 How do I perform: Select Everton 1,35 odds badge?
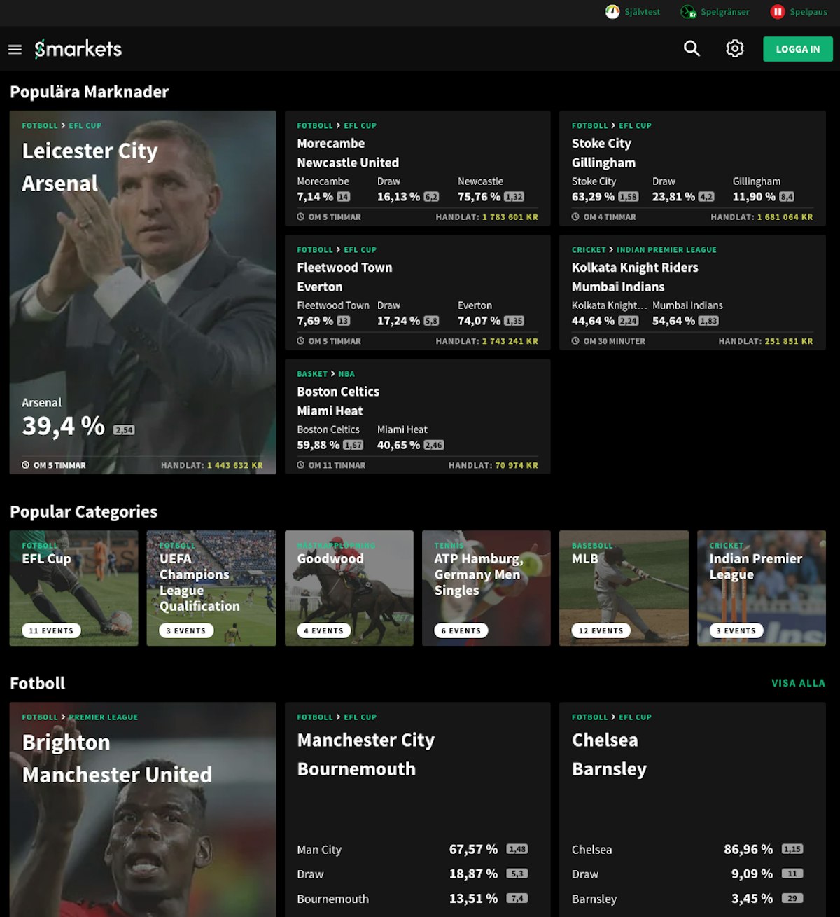(514, 321)
